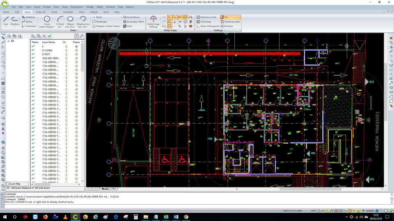The width and height of the screenshot is (394, 221).
Task: Expand the Draw panel dropdown arrow
Action: pyautogui.click(x=77, y=30)
